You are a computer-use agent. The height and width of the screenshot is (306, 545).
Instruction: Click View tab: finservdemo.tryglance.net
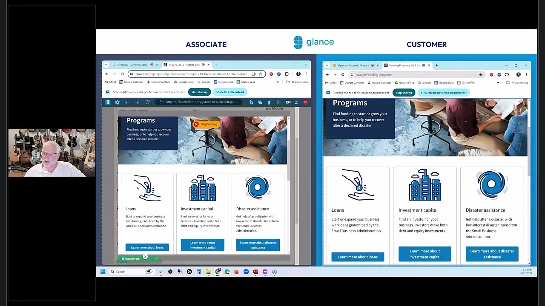444,93
